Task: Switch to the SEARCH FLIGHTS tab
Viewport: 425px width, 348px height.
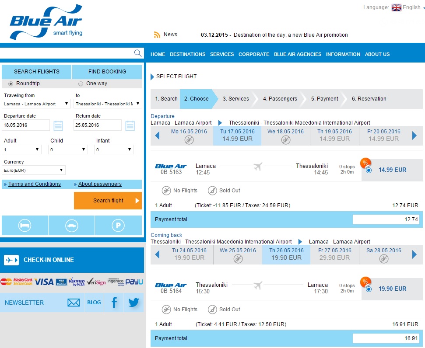Action: pos(37,72)
